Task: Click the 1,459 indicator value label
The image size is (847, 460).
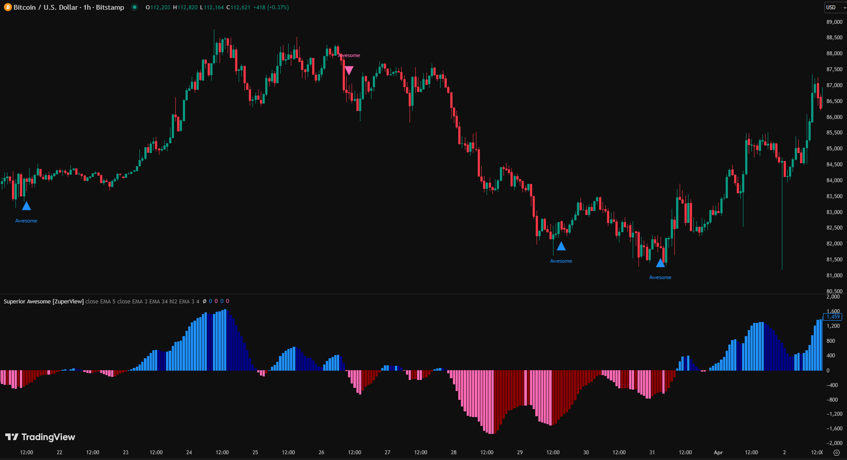Action: click(x=833, y=317)
